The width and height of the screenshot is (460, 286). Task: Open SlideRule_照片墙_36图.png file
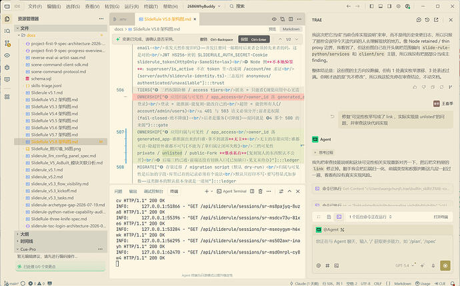pyautogui.click(x=56, y=149)
